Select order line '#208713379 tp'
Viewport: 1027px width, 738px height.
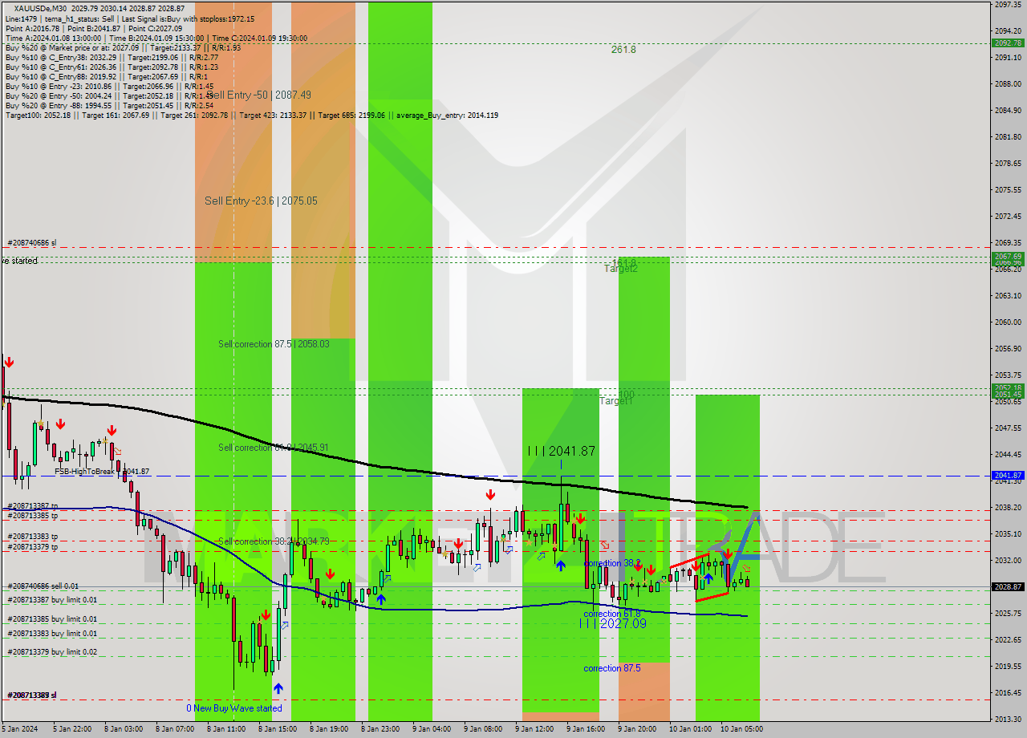point(32,547)
